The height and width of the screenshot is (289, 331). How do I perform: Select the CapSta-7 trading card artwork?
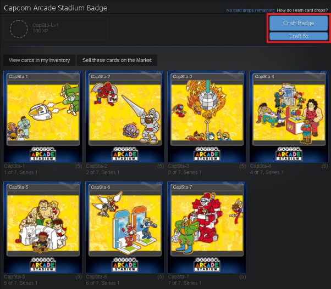click(x=207, y=223)
